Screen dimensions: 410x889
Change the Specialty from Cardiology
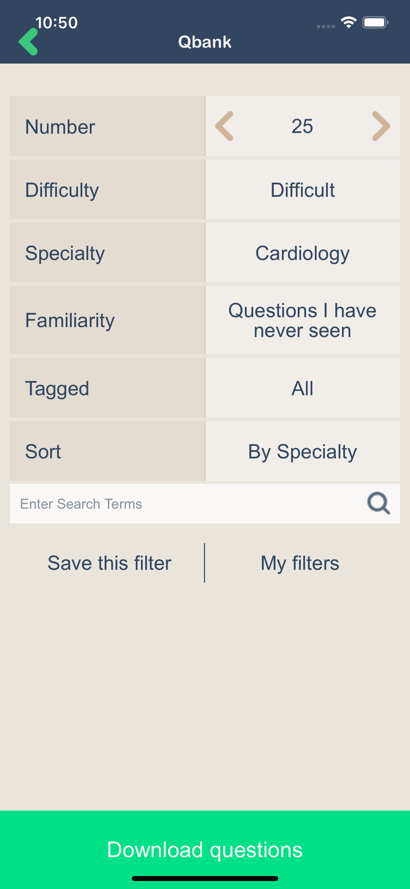click(303, 253)
